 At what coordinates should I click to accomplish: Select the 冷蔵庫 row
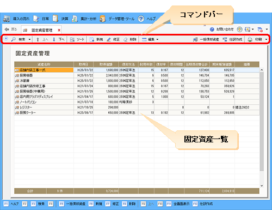pos(137,81)
